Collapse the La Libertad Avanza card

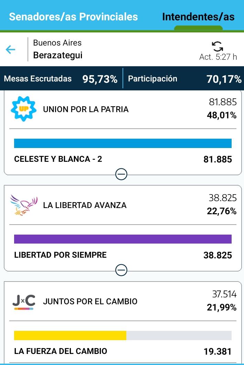tap(121, 270)
